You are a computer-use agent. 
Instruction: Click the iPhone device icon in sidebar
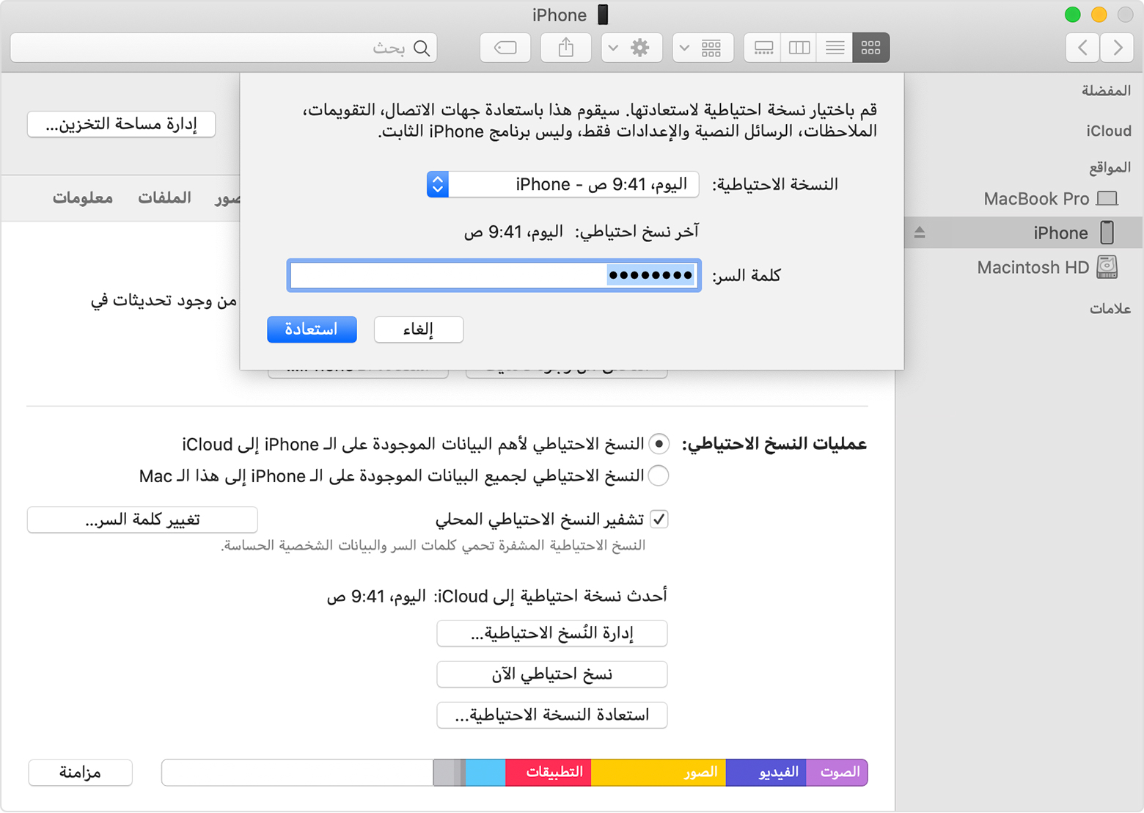point(1107,233)
